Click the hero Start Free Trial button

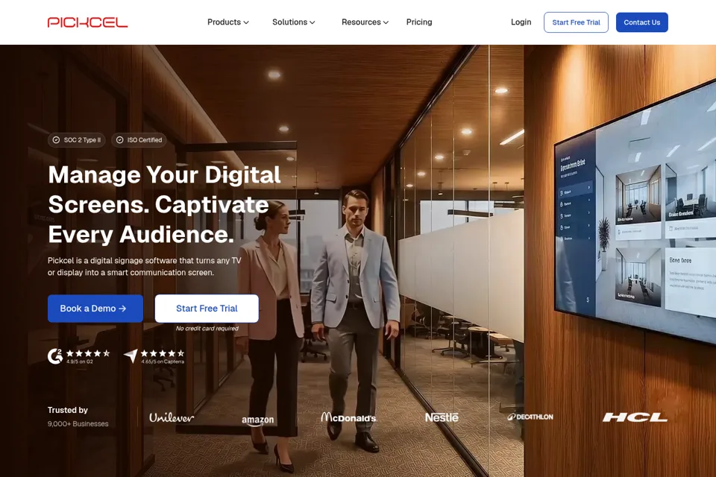tap(207, 309)
